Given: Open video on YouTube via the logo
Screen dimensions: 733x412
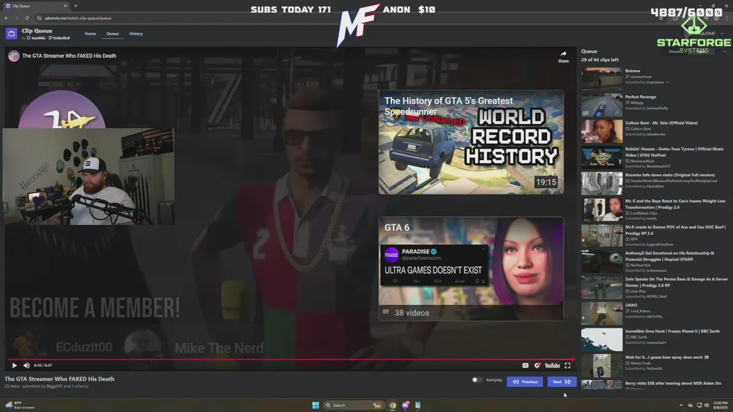Looking at the screenshot, I should [x=552, y=366].
